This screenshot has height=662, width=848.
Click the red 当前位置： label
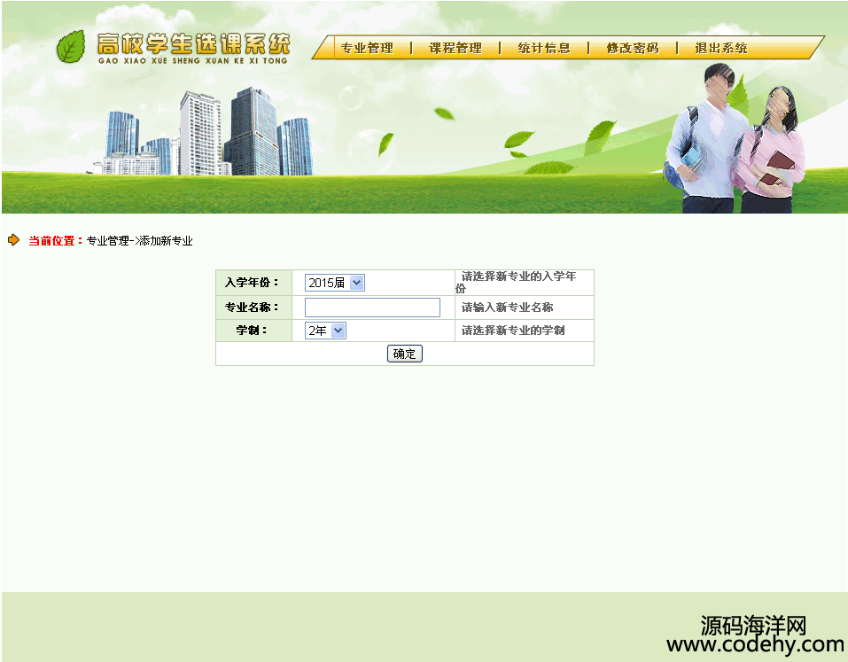[56, 241]
